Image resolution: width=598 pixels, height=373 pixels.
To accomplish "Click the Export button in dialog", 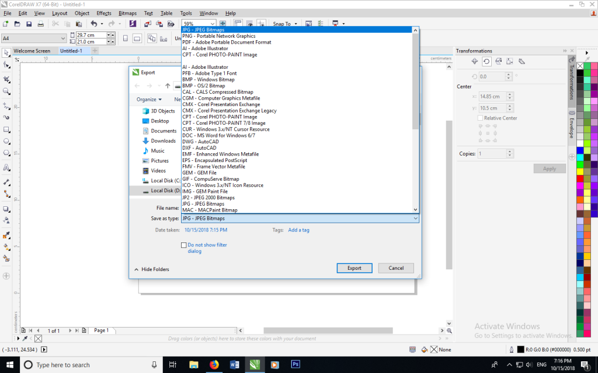I will tap(354, 268).
